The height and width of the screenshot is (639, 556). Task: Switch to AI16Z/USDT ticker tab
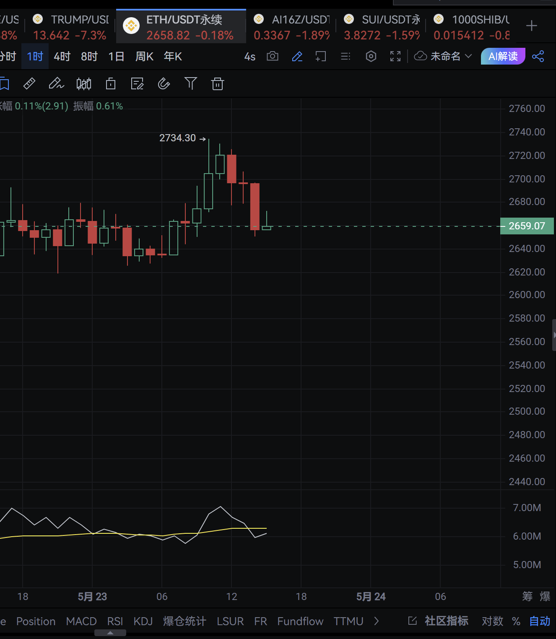point(291,27)
